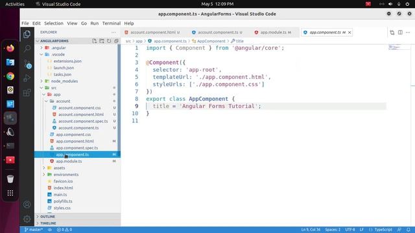Split the editor to the right
Image resolution: width=415 pixels, height=233 pixels.
400,32
